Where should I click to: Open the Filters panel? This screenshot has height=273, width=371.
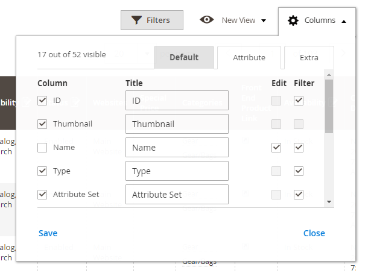coord(152,20)
